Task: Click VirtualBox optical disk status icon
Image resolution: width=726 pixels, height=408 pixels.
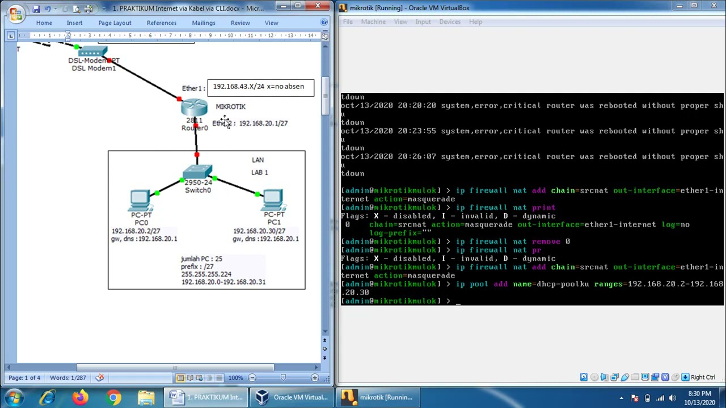Action: [x=594, y=377]
